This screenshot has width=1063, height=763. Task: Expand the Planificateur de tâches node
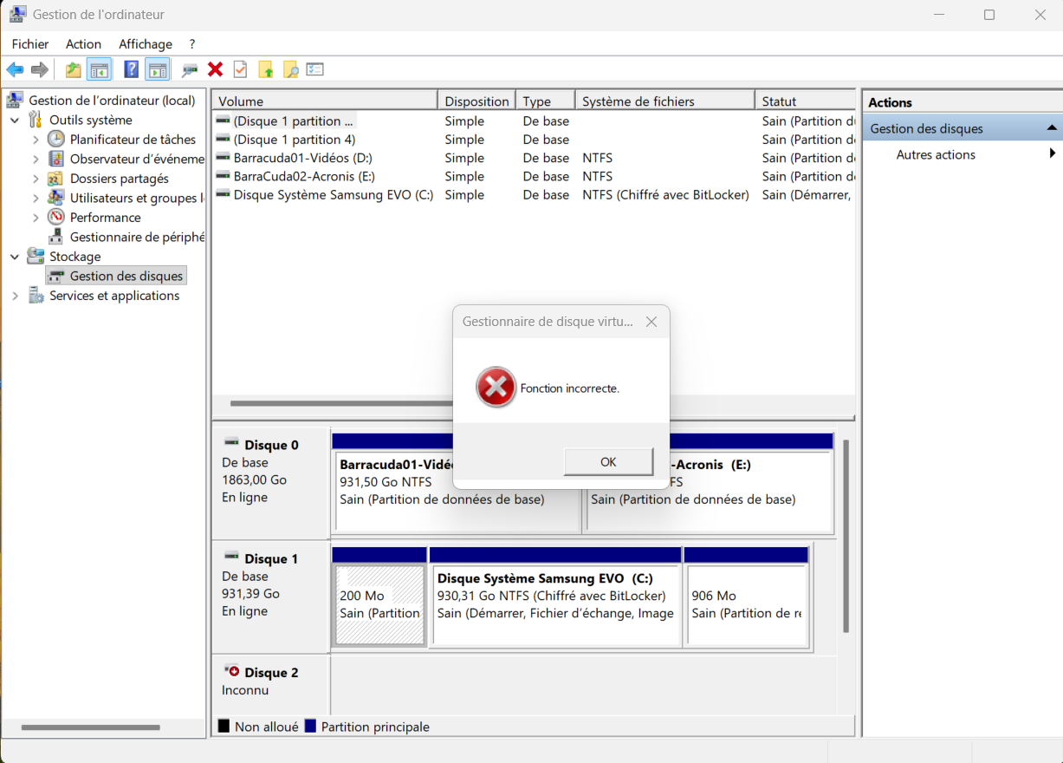36,139
